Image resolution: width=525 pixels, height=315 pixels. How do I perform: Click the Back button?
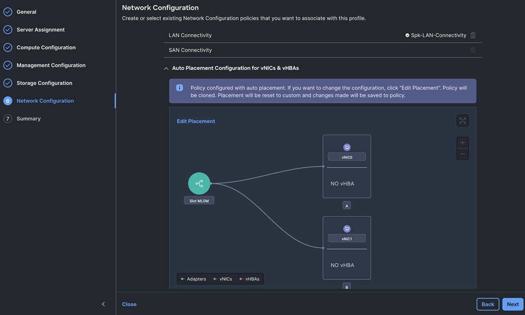pos(488,304)
